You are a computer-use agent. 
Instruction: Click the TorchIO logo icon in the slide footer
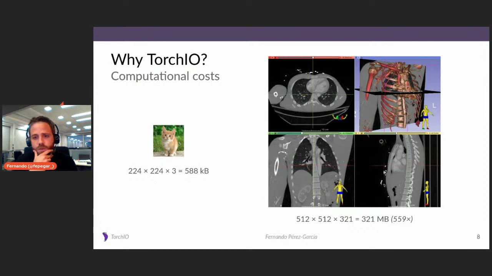click(x=105, y=237)
